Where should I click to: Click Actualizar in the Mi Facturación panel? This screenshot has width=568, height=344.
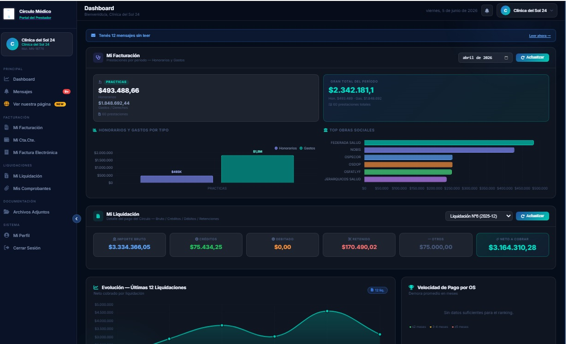[x=532, y=58]
